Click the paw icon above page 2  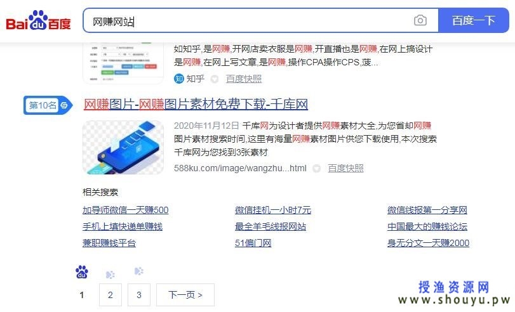(110, 275)
